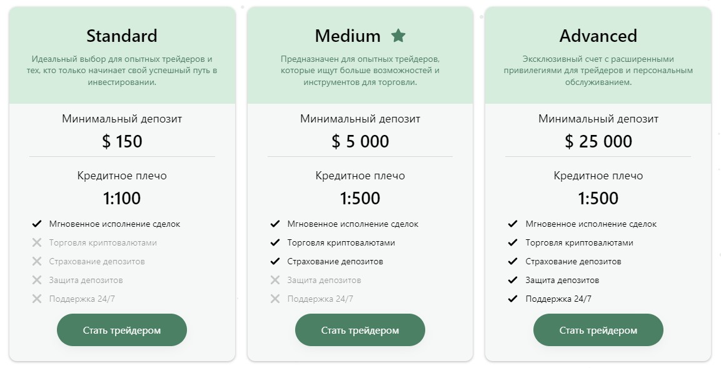The image size is (721, 368).
Task: Select the Advanced plan heading
Action: 598,36
